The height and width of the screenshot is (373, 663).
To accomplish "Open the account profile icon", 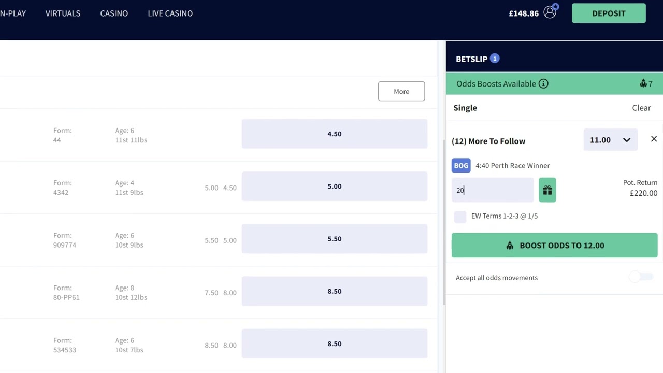I will click(550, 13).
